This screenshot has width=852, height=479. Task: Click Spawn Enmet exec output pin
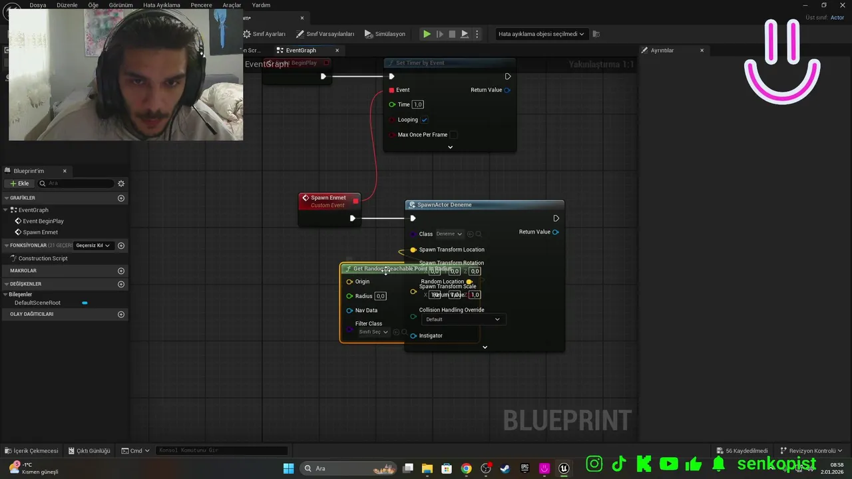[352, 218]
